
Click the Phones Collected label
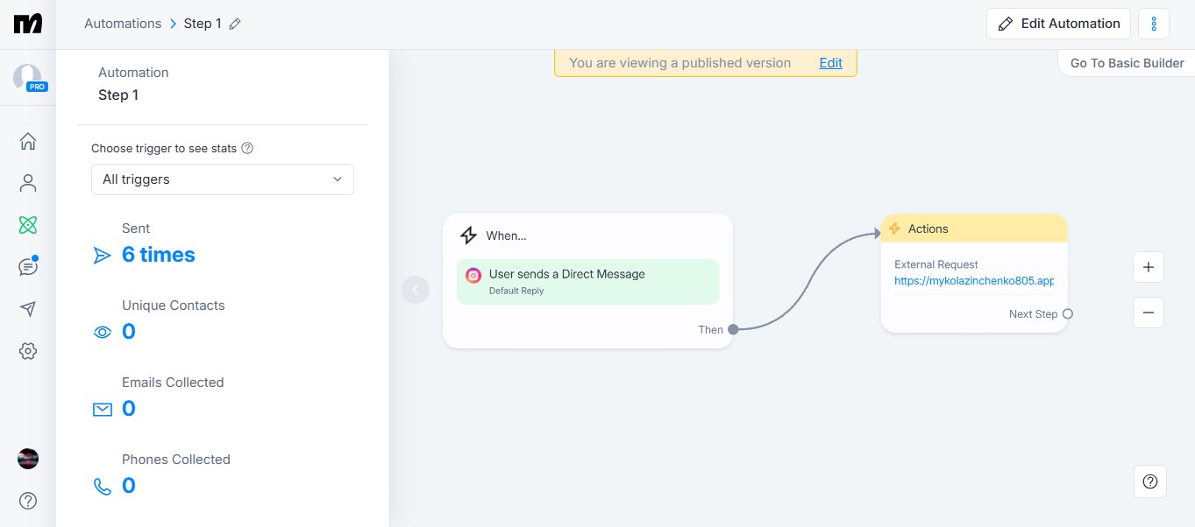176,460
